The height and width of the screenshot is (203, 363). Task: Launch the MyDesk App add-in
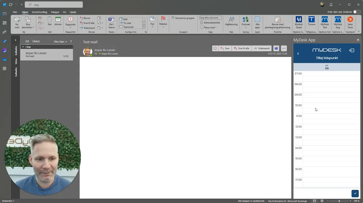(x=338, y=23)
